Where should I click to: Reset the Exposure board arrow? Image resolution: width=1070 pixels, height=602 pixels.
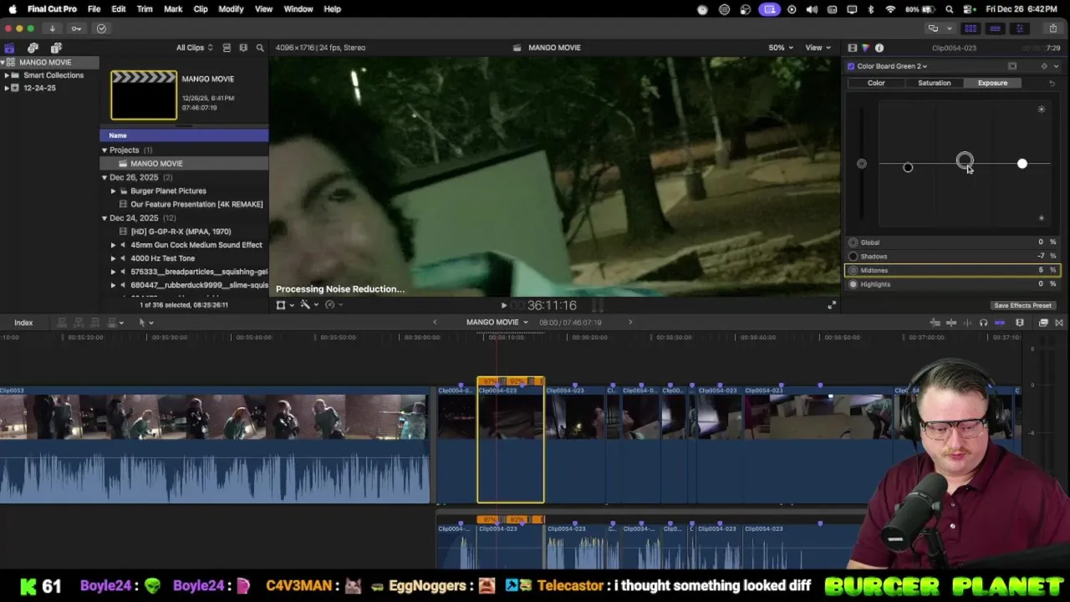(x=1052, y=83)
